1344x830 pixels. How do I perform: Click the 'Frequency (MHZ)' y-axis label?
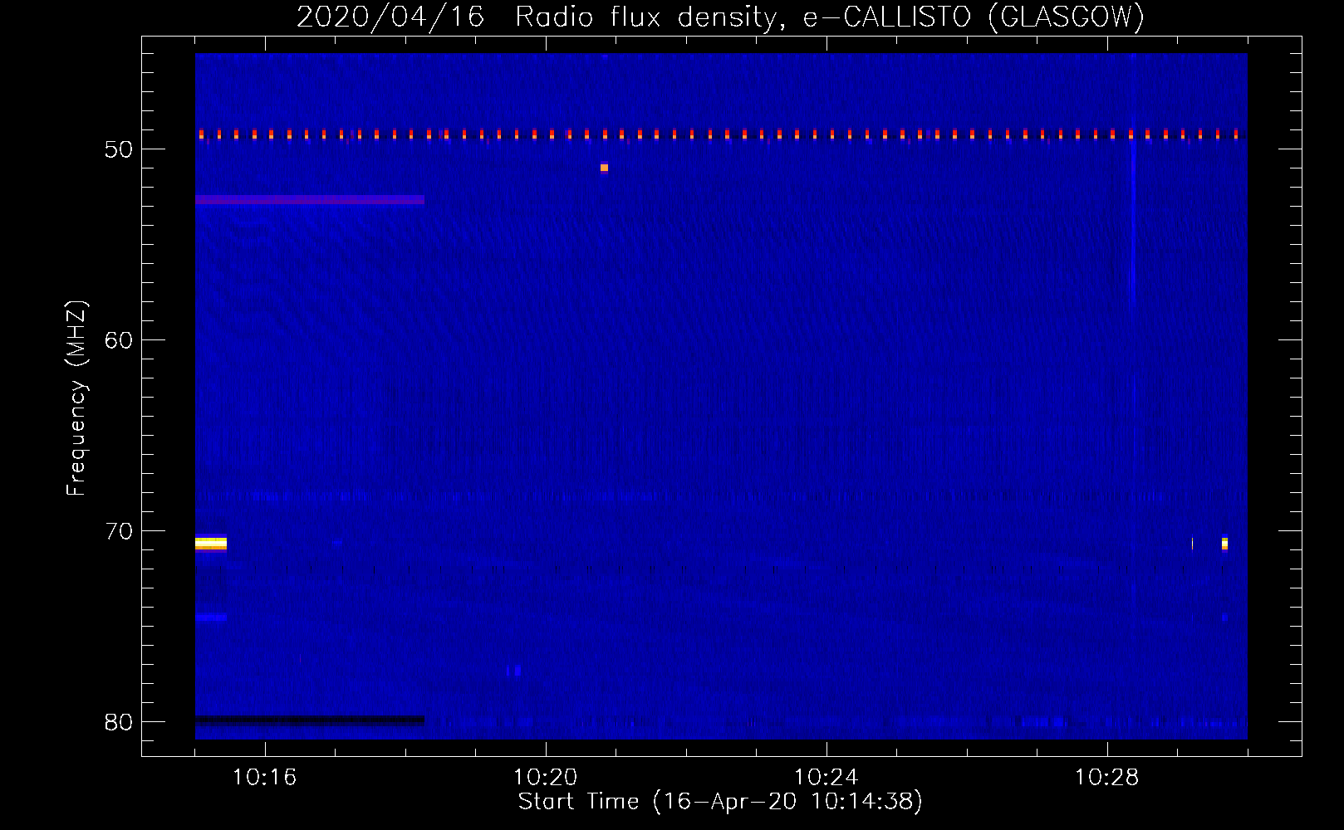76,398
